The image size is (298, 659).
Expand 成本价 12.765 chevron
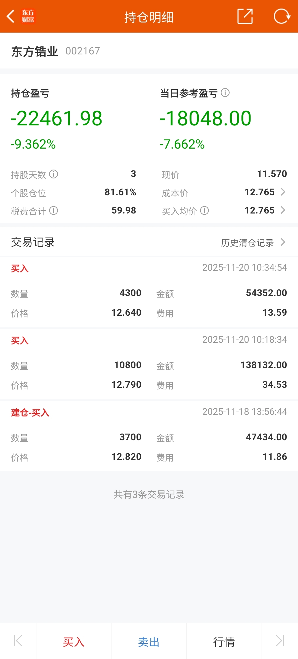pyautogui.click(x=283, y=192)
